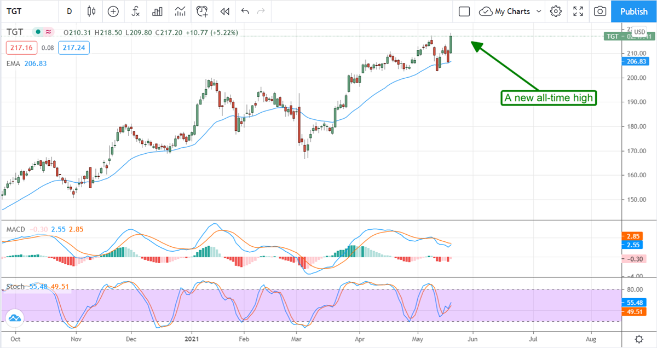The height and width of the screenshot is (348, 657).
Task: Click the green market status dot beside TGT
Action: [x=39, y=32]
